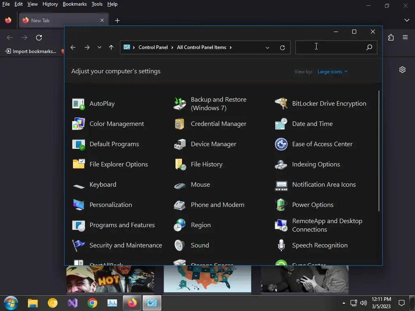The width and height of the screenshot is (415, 311).
Task: Open volume control in system tray
Action: point(364,303)
